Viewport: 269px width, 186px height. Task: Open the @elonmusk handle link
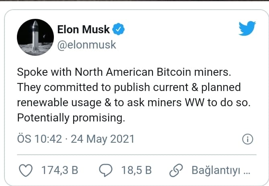[x=86, y=45]
